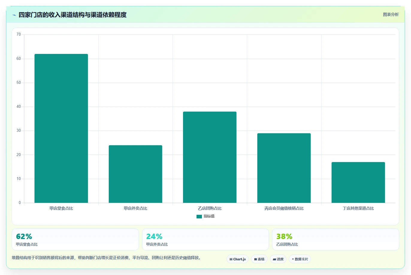Toggle the 指标值 legend color swatch
Image resolution: width=411 pixels, height=275 pixels.
[199, 217]
